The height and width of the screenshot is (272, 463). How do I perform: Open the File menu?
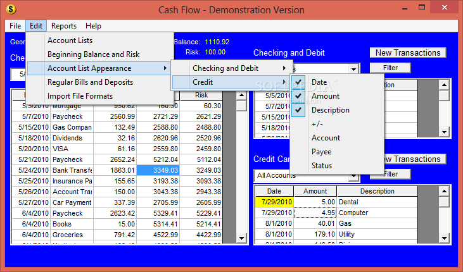pos(15,26)
